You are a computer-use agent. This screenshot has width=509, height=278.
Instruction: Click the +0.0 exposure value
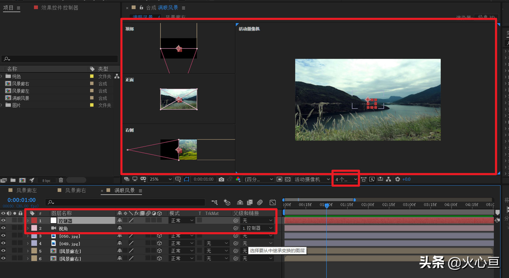click(x=406, y=179)
